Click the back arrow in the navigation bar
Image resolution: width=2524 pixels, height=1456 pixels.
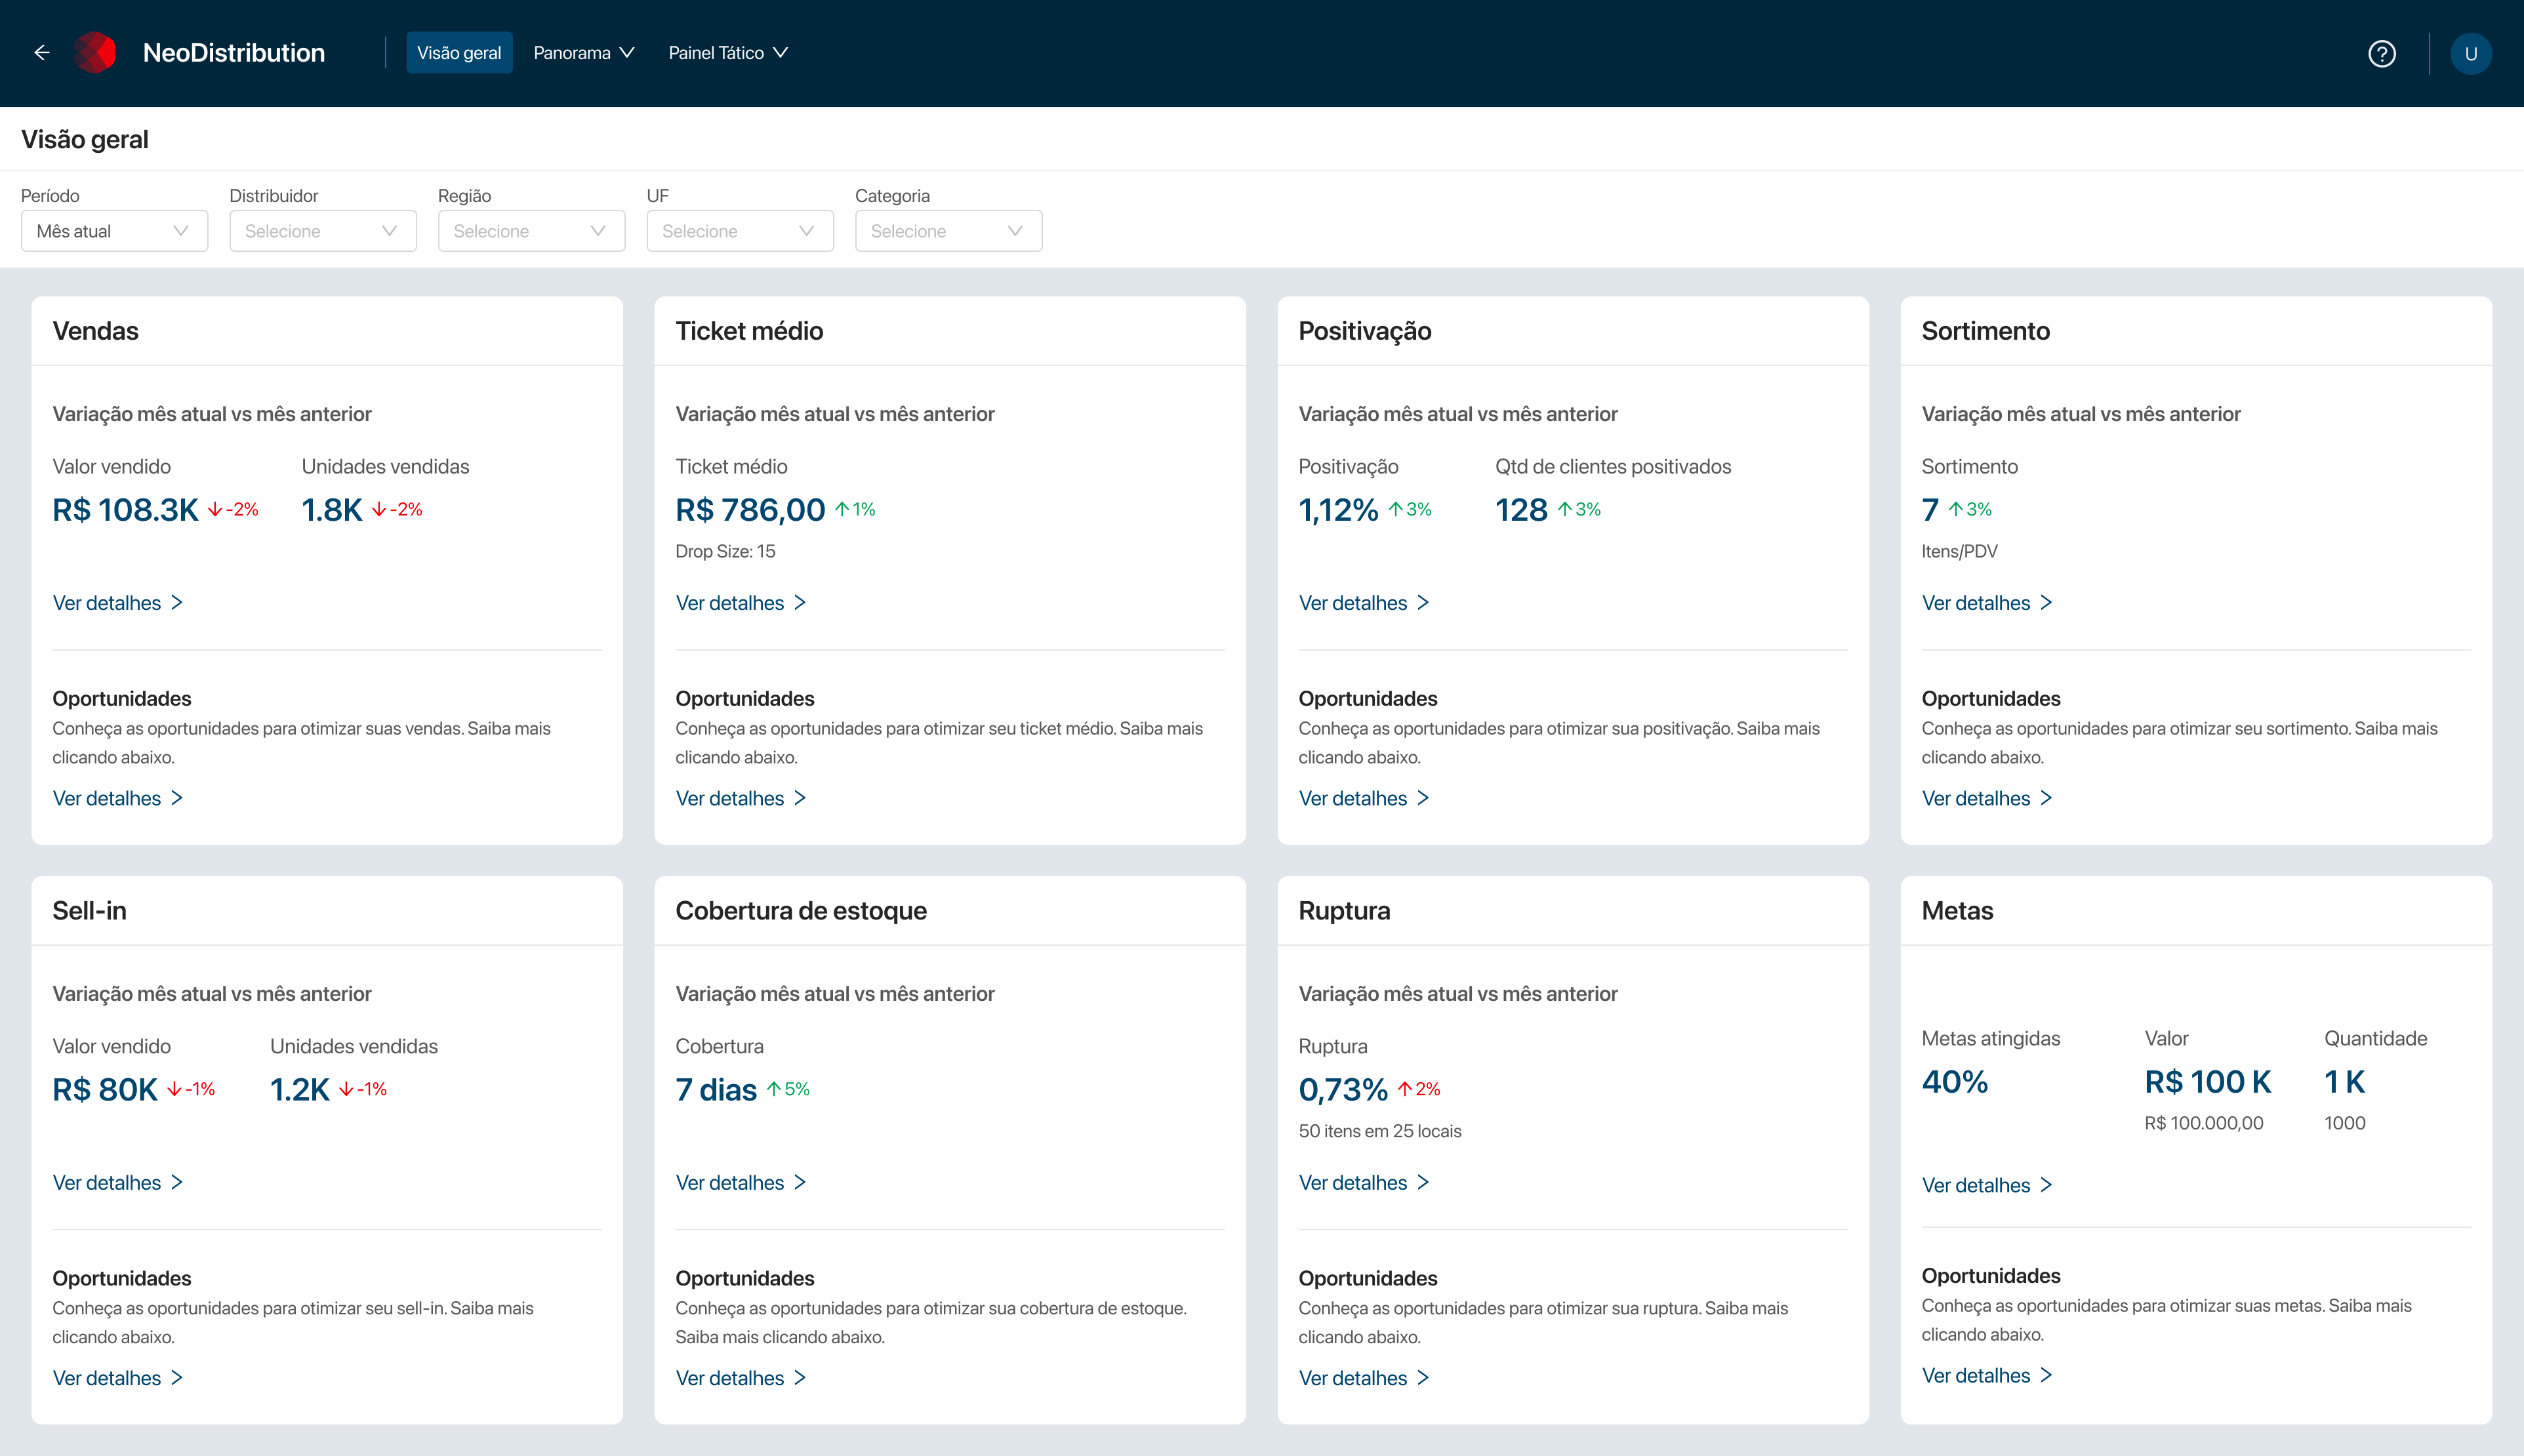42,53
